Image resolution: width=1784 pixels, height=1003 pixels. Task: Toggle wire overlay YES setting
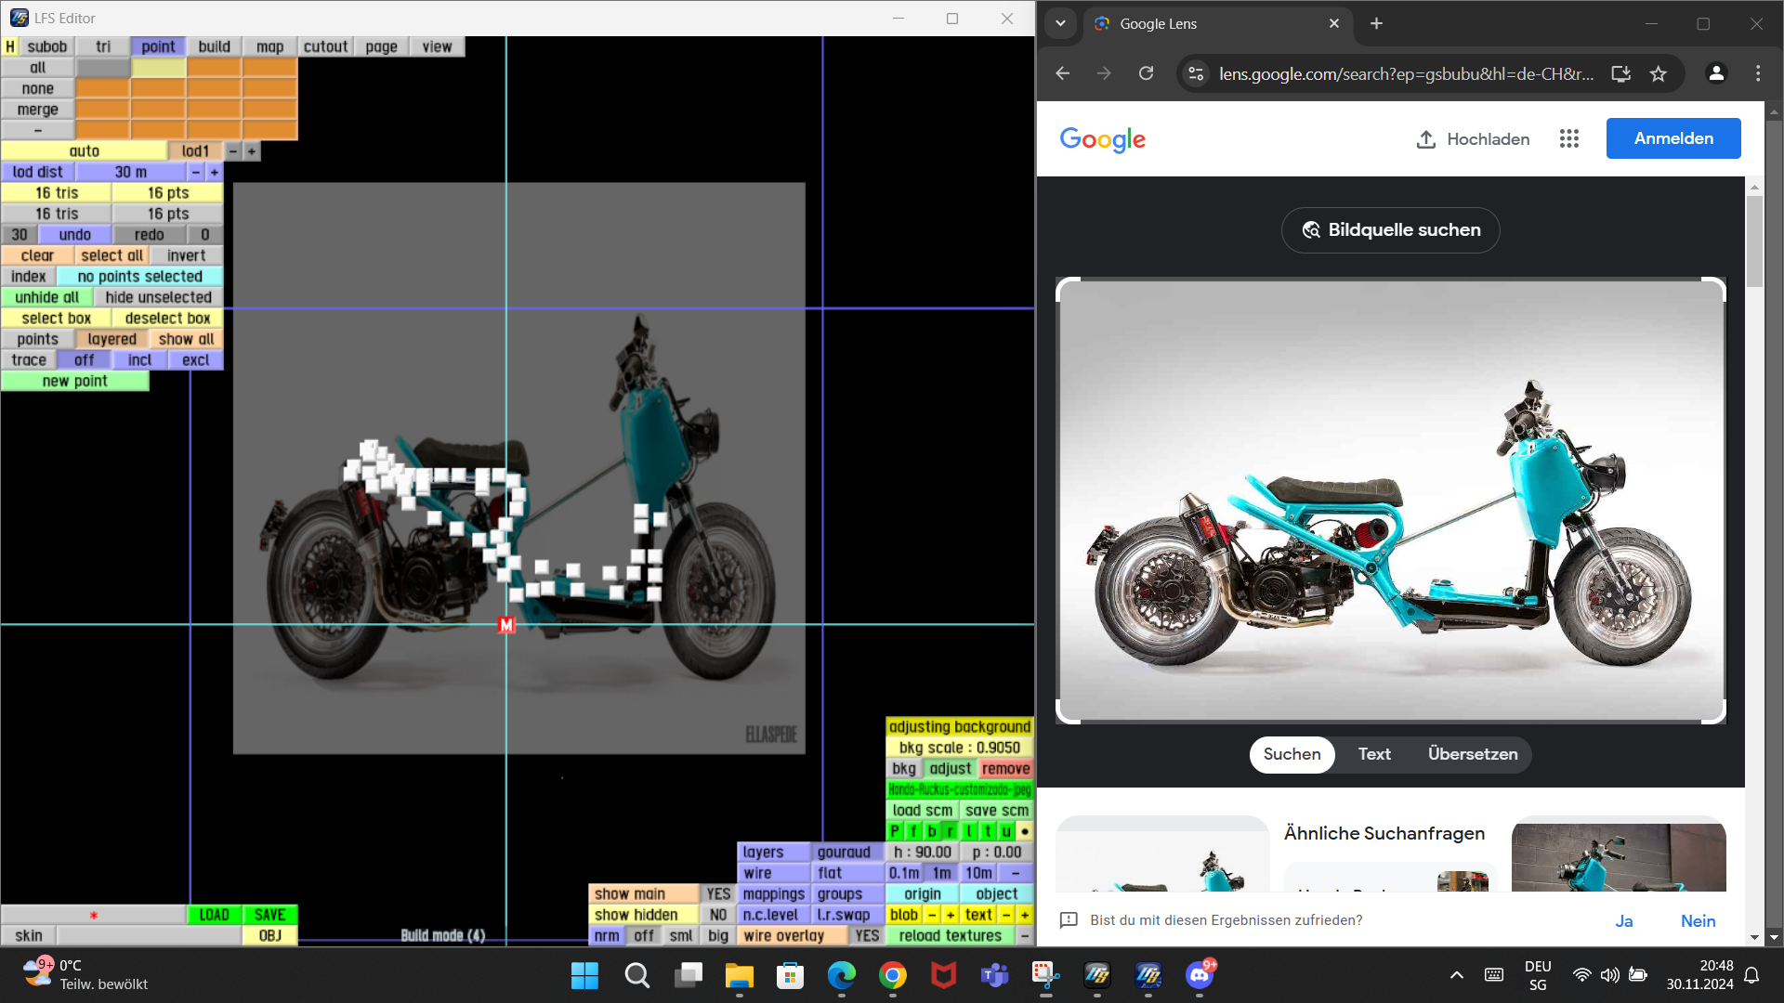pyautogui.click(x=866, y=936)
